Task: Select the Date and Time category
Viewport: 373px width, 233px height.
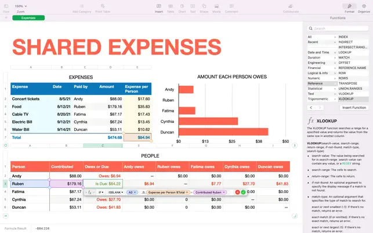Action: coord(322,52)
